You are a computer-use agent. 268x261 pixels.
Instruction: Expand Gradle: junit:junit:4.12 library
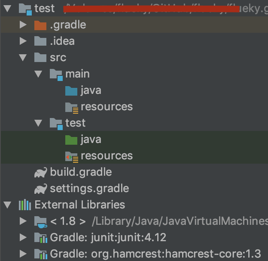point(23,237)
